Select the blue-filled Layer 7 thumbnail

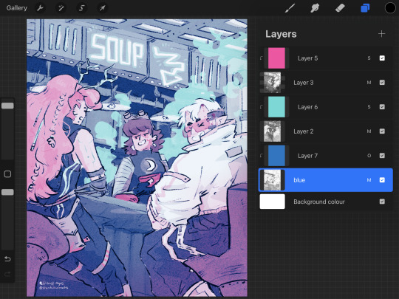click(276, 156)
